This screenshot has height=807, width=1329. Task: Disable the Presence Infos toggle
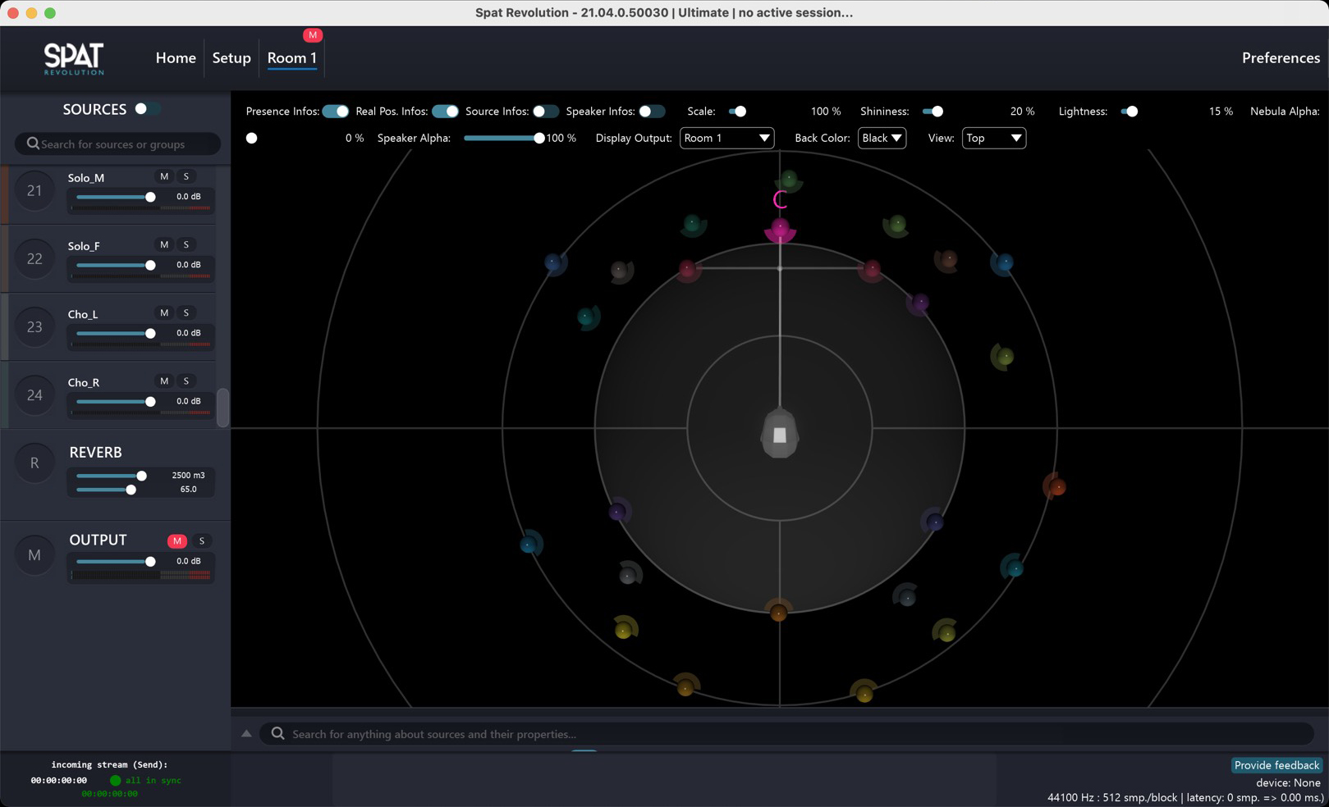(x=336, y=112)
